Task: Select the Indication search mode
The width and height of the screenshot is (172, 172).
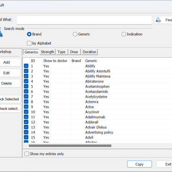Action: 123,34
